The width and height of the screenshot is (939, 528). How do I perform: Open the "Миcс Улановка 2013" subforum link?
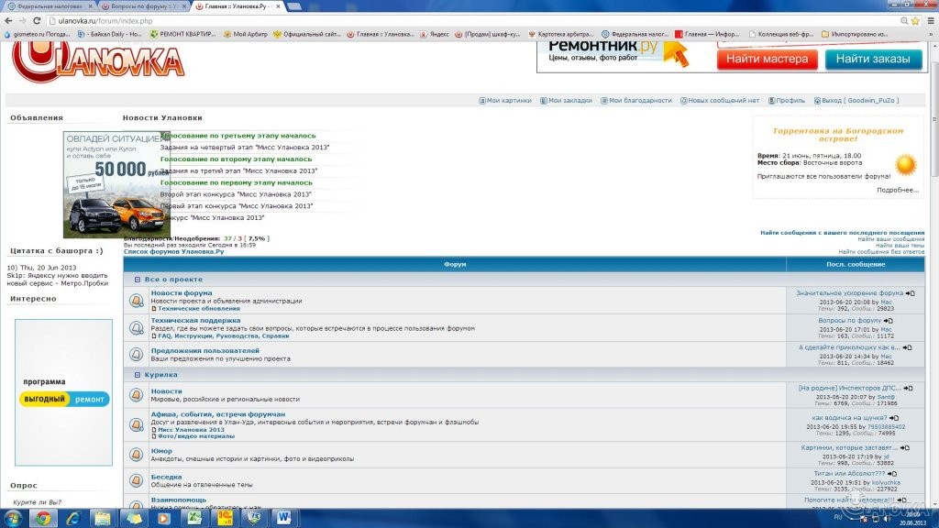pos(191,430)
